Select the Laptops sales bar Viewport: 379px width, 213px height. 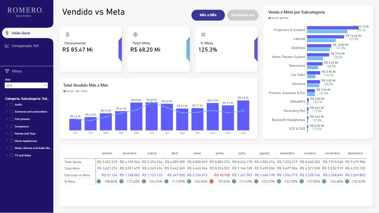pos(326,37)
